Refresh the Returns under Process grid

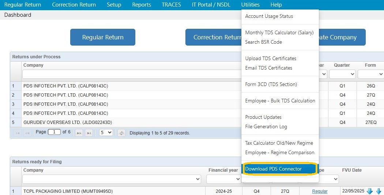(x=121, y=133)
